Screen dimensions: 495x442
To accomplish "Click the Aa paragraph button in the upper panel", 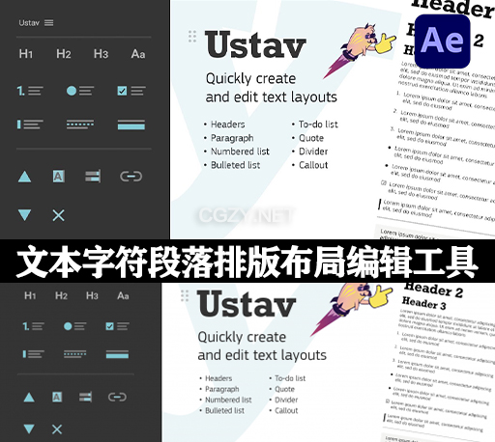I will 138,54.
